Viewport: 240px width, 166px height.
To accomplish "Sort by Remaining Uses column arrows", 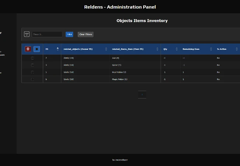I will (211, 49).
